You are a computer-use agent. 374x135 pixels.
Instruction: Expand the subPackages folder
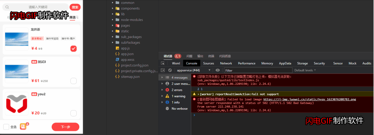pos(112,43)
